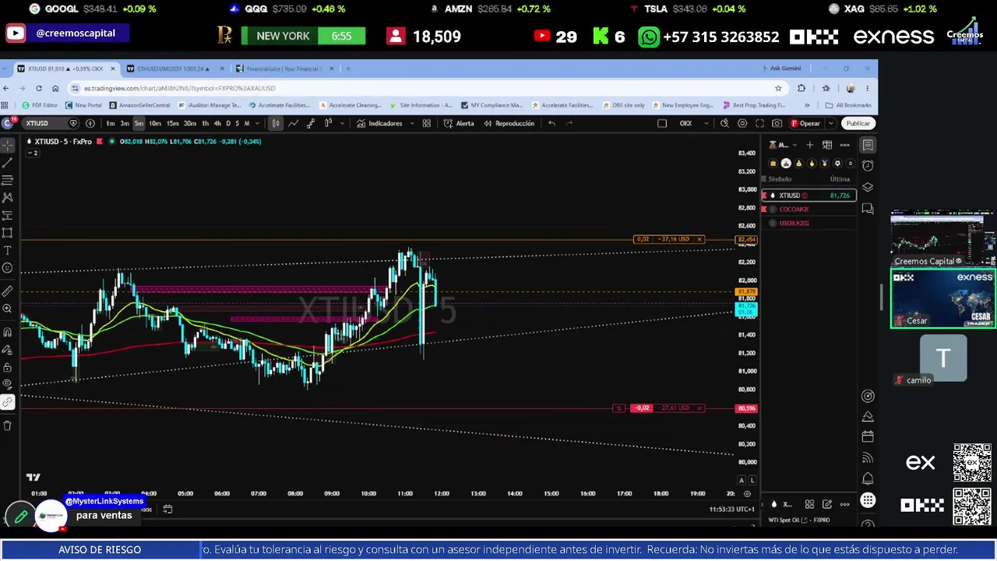997x561 pixels.
Task: Expand the collapsed indicators legend arrow
Action: pos(32,153)
